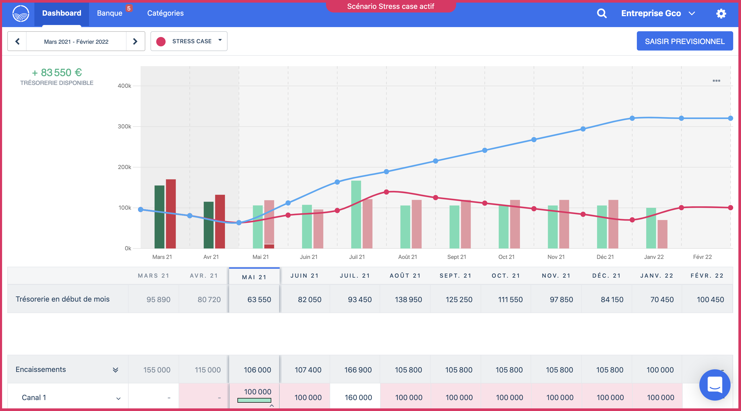This screenshot has height=411, width=741.
Task: Advance to the next period with the right arrow
Action: click(135, 41)
